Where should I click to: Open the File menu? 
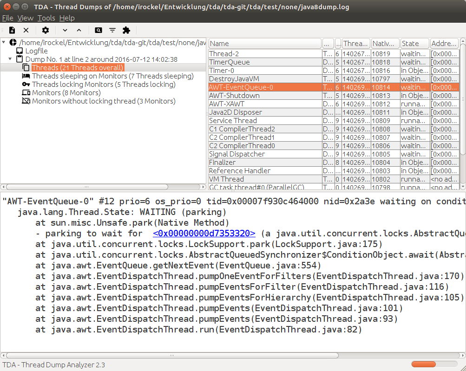point(7,18)
